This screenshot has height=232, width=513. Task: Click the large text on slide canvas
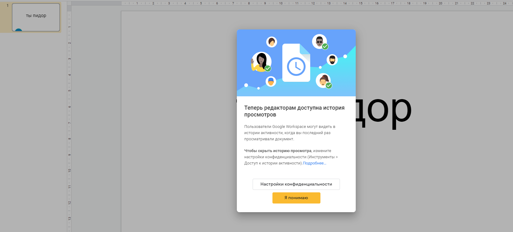pyautogui.click(x=384, y=110)
